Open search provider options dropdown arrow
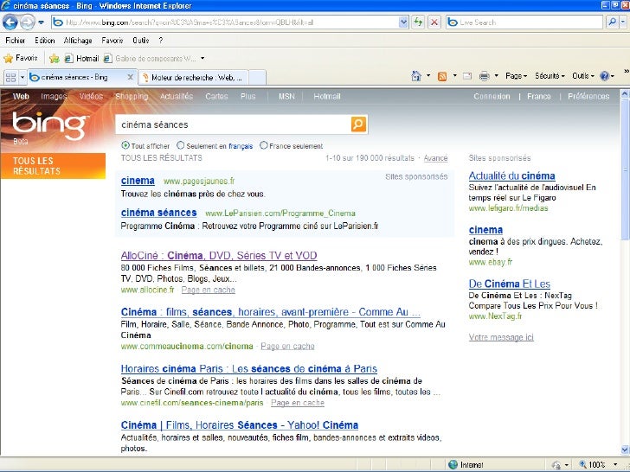The image size is (630, 472). [623, 22]
